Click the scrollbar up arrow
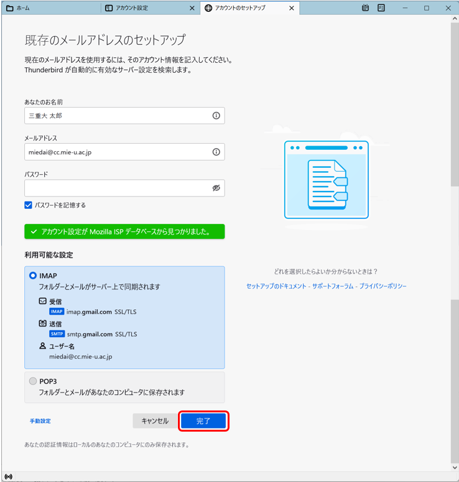This screenshot has height=482, width=459. 455,19
